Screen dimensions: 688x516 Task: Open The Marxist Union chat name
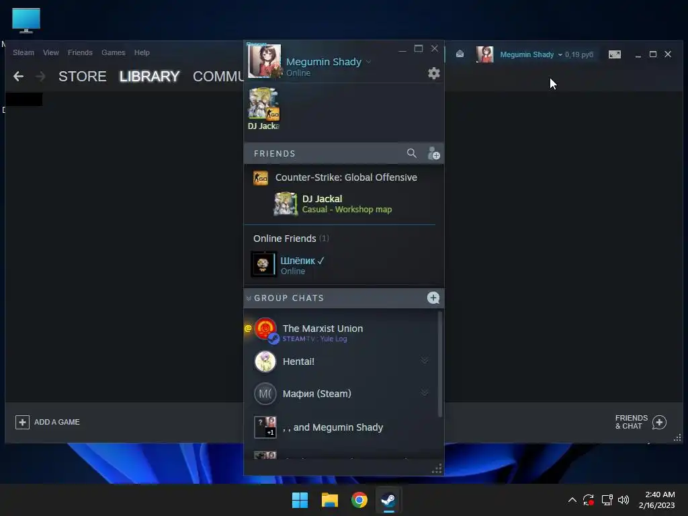322,329
